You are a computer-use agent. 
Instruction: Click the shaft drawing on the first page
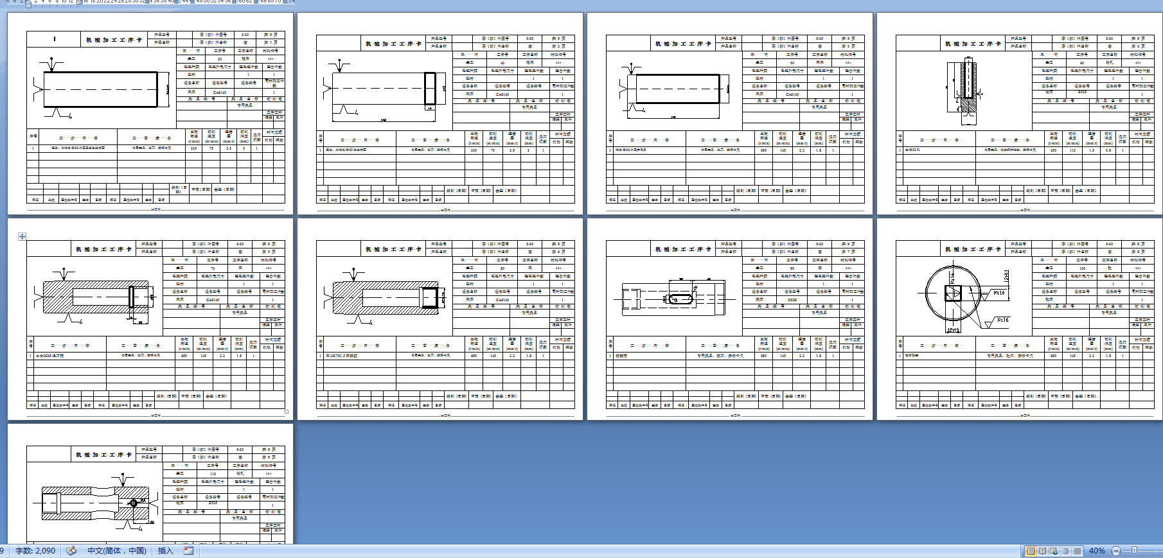tap(100, 89)
